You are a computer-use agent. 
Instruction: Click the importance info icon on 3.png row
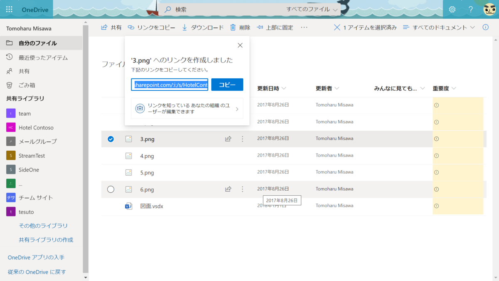(436, 139)
